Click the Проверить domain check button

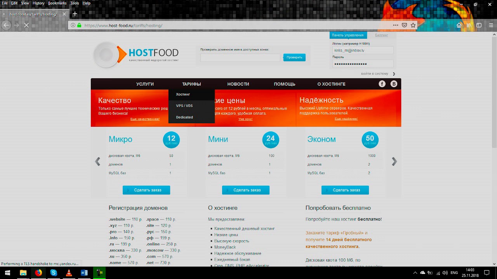click(294, 57)
